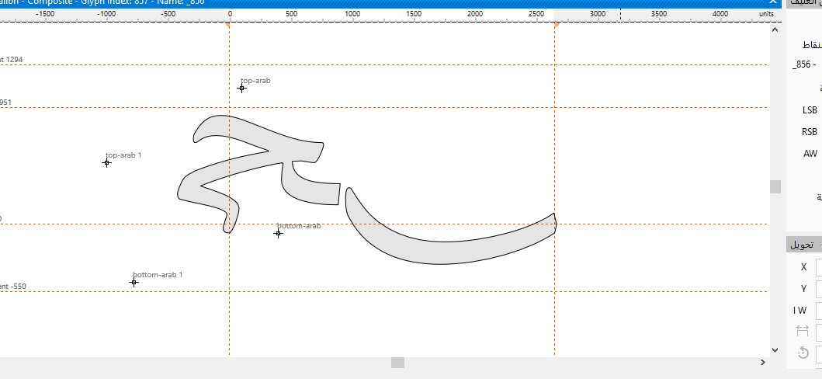
Task: Click the X field in transform panel
Action: click(818, 267)
